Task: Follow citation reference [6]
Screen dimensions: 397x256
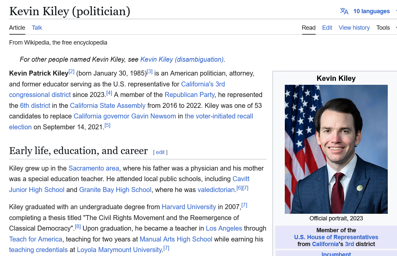Action: pos(239,188)
